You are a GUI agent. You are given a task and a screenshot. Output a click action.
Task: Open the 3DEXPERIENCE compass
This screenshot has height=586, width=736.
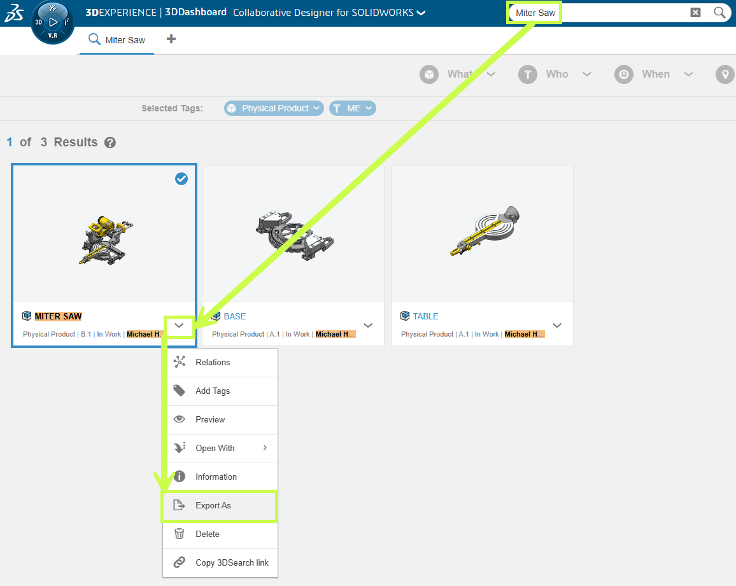tap(53, 22)
